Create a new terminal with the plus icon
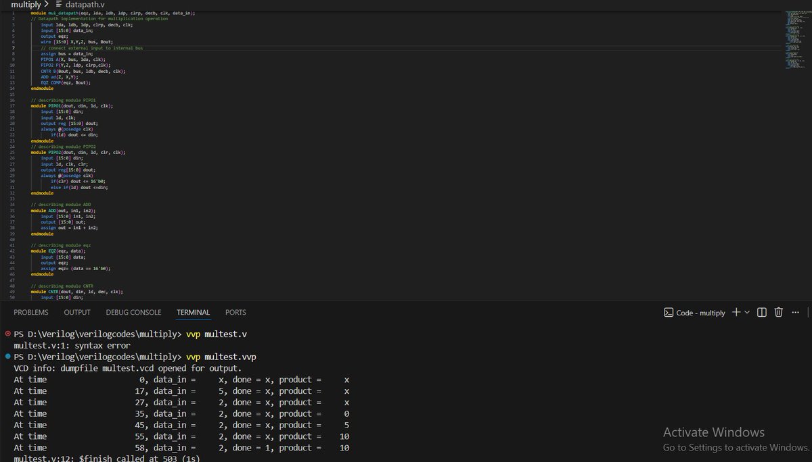 point(736,312)
